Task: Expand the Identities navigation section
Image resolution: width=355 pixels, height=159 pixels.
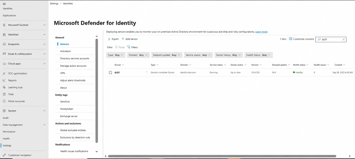Action: (x=44, y=34)
